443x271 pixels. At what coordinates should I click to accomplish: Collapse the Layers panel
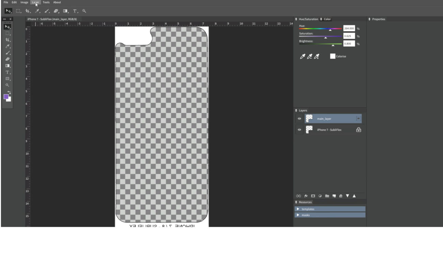click(x=296, y=111)
